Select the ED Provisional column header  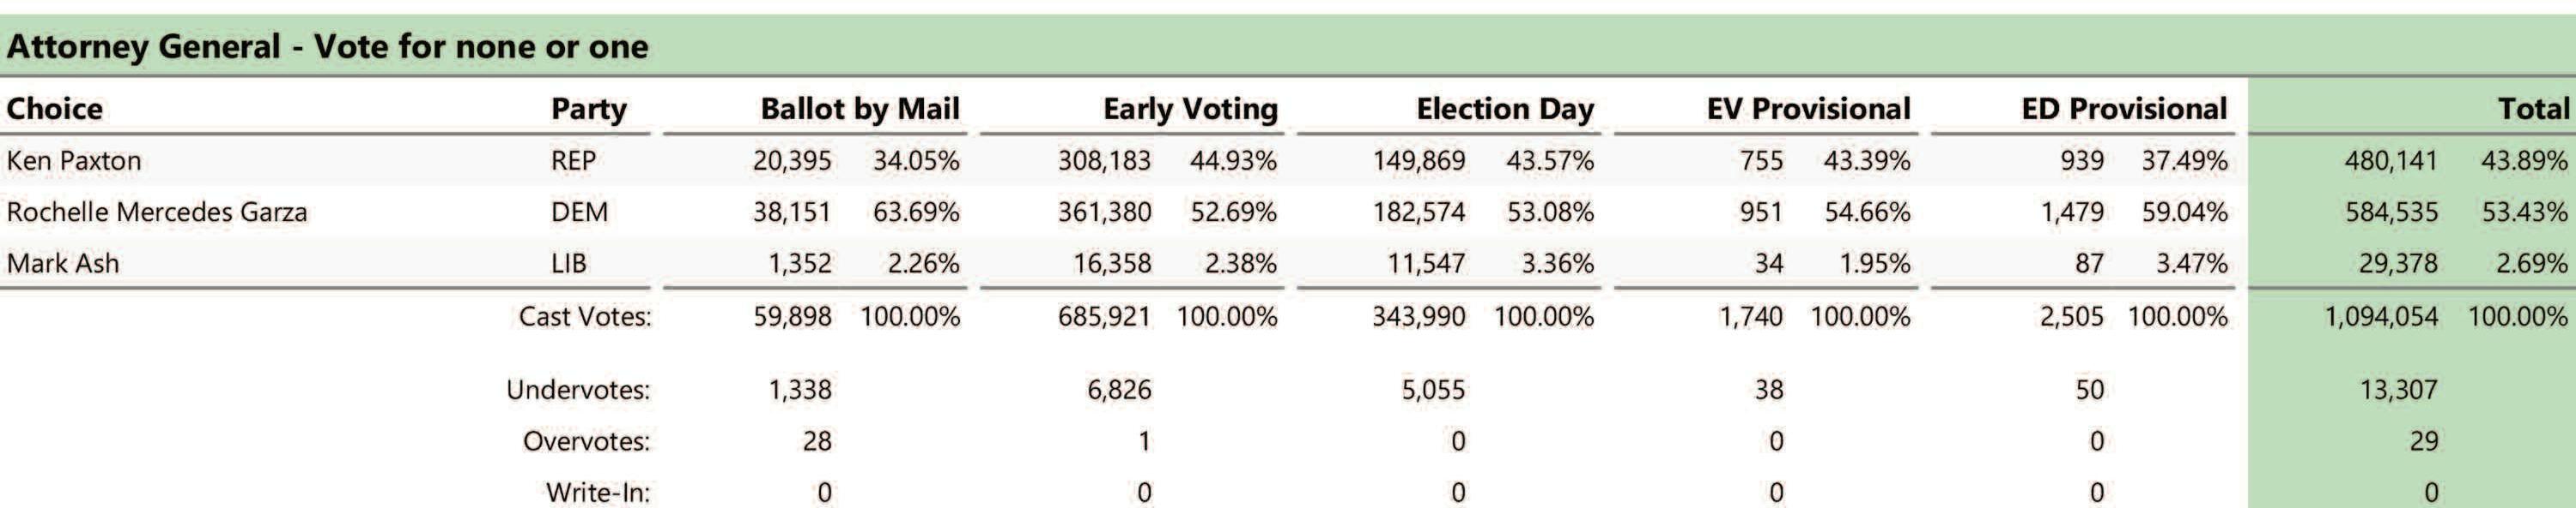[2124, 109]
